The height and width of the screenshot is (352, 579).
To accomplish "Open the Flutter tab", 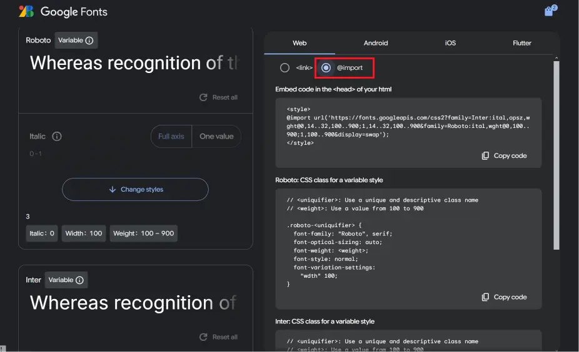I will (x=521, y=43).
